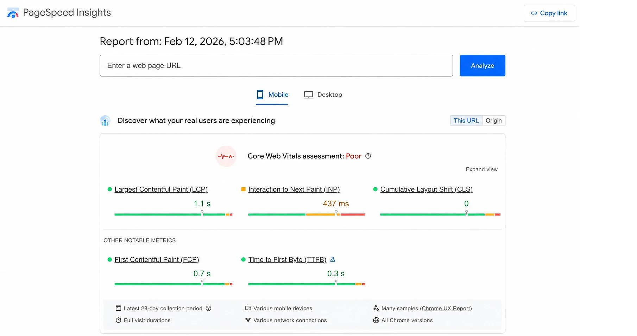Select the This URL toggle
This screenshot has height=336, width=637.
tap(466, 121)
